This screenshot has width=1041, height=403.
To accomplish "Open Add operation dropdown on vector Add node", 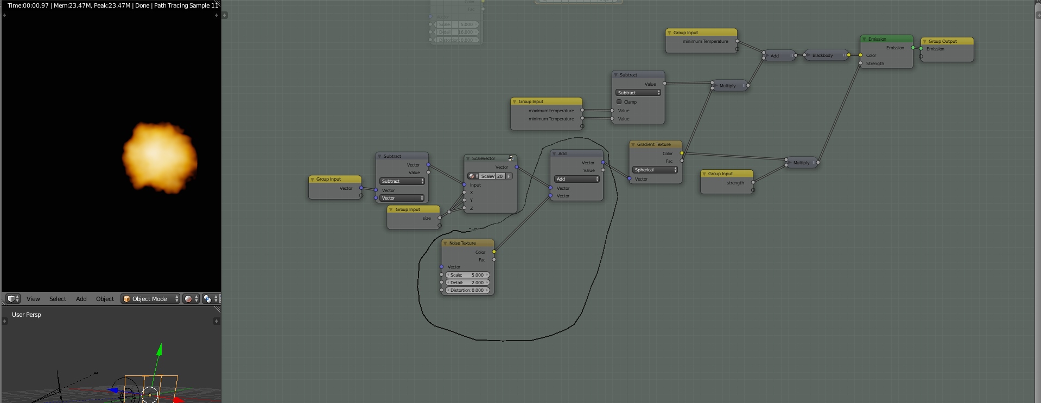I will pyautogui.click(x=577, y=179).
